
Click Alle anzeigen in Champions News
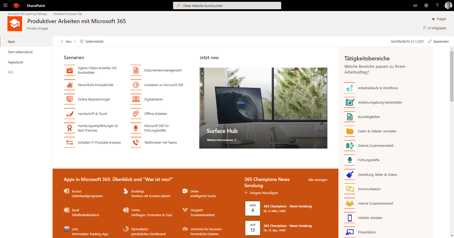(318, 180)
